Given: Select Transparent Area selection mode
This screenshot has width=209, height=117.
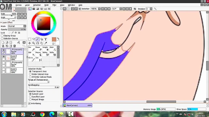Looking at the screenshot, I should pos(30,71).
